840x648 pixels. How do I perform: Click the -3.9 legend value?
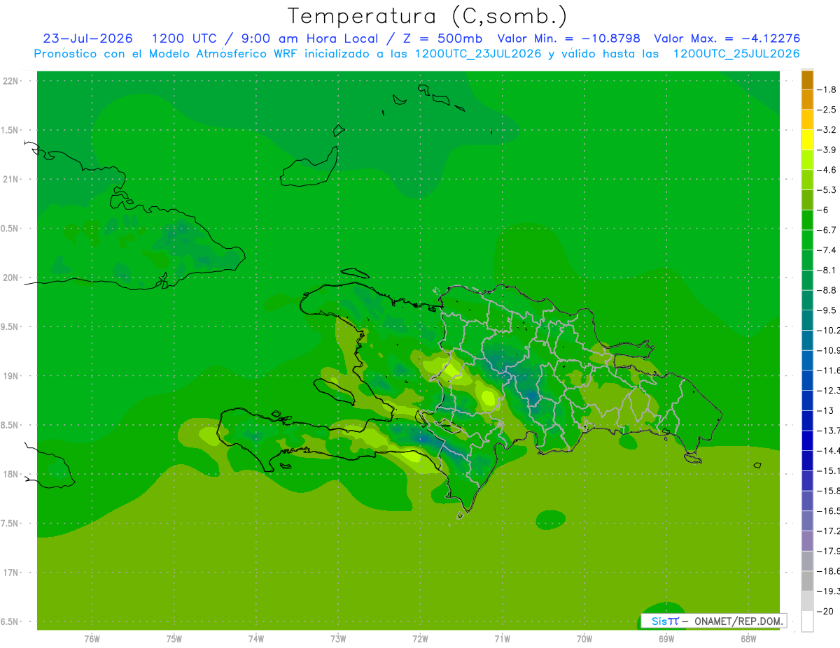point(828,150)
